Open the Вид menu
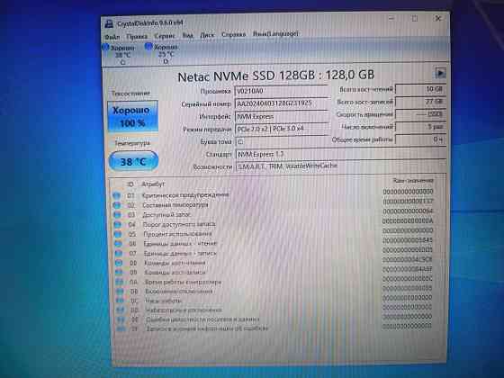 [188, 35]
